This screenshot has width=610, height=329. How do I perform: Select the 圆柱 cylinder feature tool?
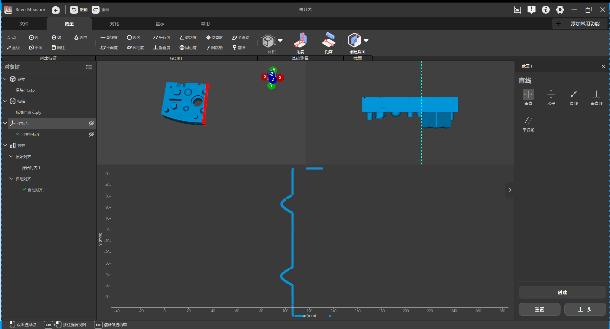pyautogui.click(x=58, y=48)
